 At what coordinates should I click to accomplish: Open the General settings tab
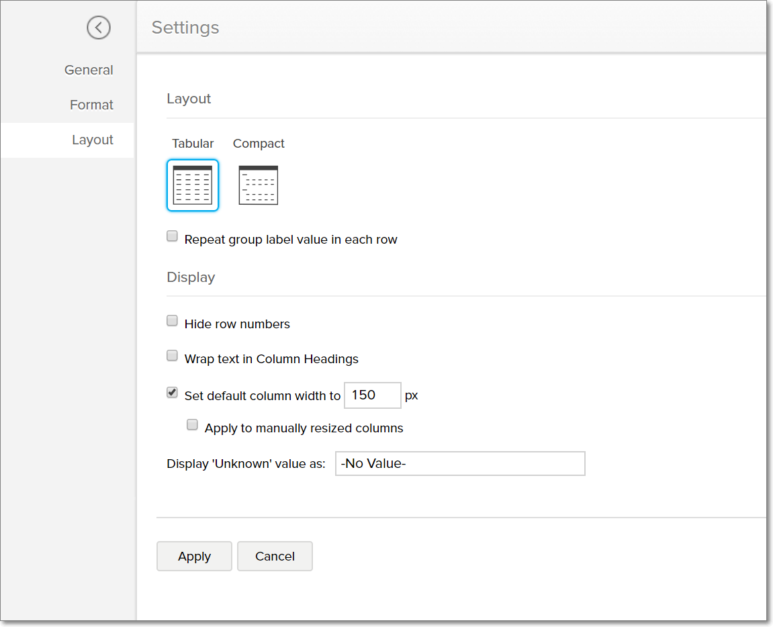tap(89, 70)
